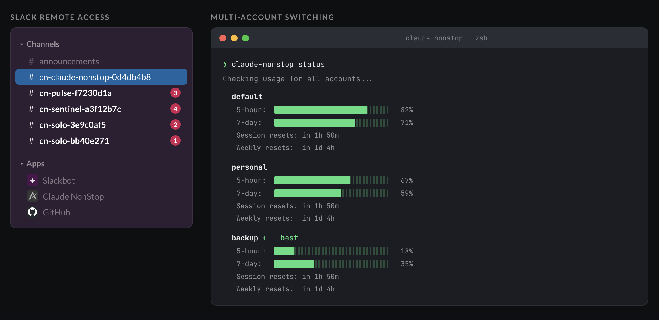The width and height of the screenshot is (659, 320).
Task: Click the Apps section heading
Action: (x=35, y=164)
